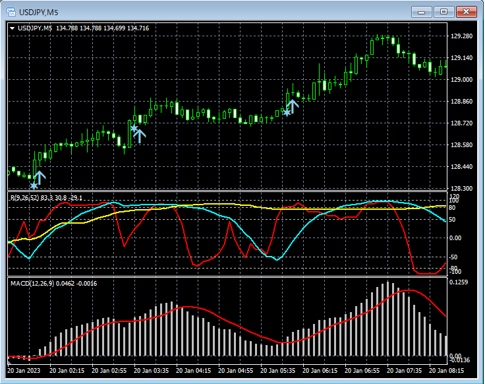485x384 pixels.
Task: Click the star marker below the first buy arrow
Action: pos(34,186)
